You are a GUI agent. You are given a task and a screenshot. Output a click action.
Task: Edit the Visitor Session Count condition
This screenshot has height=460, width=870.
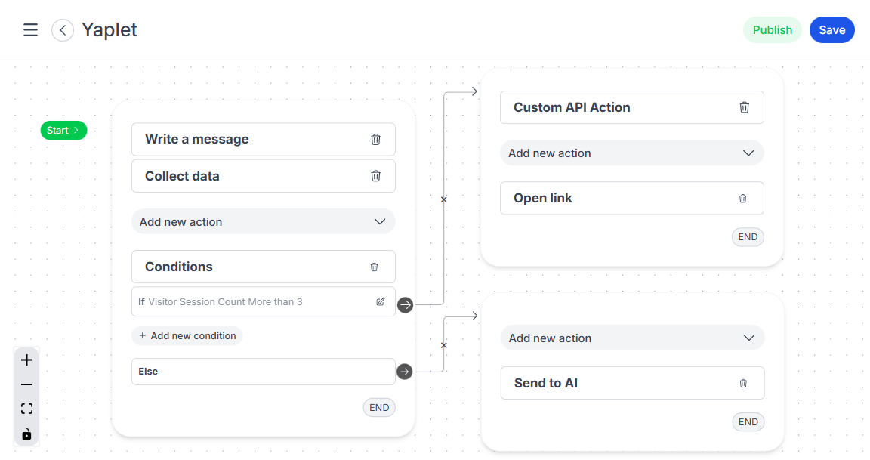[381, 301]
